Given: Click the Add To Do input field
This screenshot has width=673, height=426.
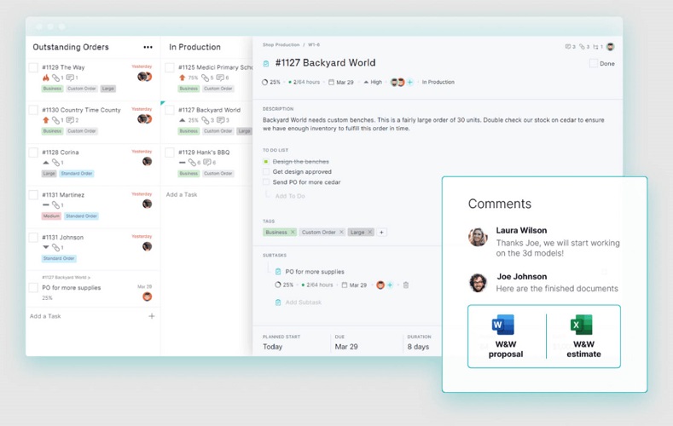Looking at the screenshot, I should [290, 196].
